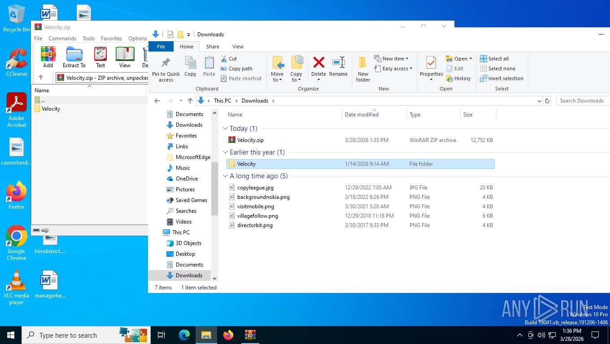Click the Copy icon in Clipboard group
Screen dimensions: 610x344
[x=190, y=63]
